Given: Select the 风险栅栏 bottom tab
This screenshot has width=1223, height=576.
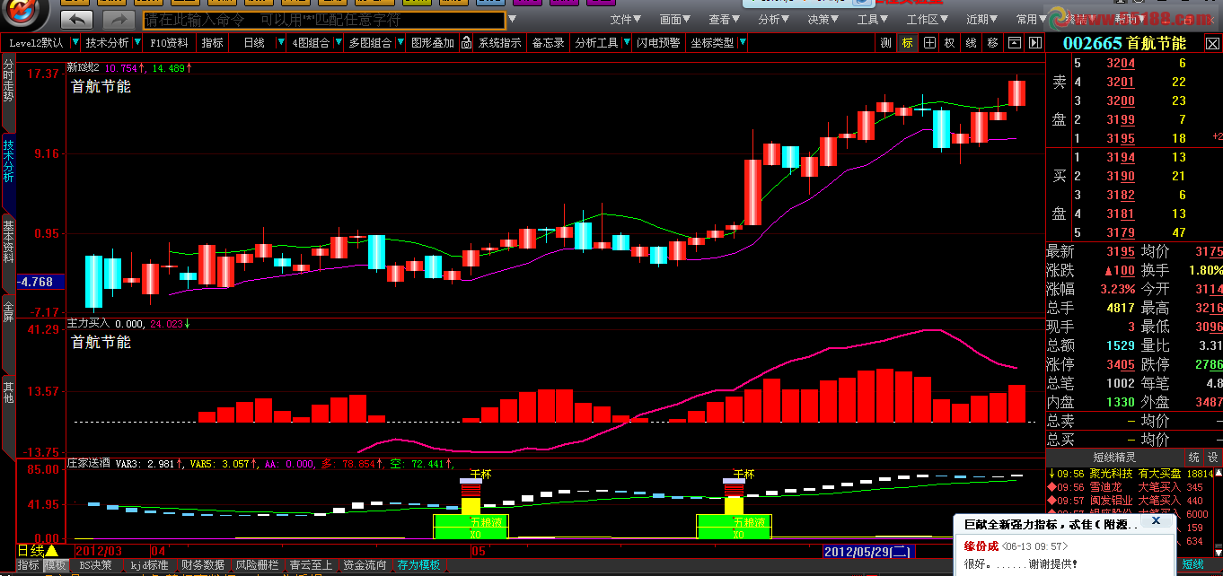Looking at the screenshot, I should [x=258, y=565].
